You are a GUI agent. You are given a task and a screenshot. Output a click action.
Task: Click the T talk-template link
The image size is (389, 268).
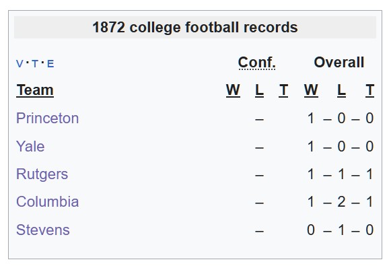point(35,64)
